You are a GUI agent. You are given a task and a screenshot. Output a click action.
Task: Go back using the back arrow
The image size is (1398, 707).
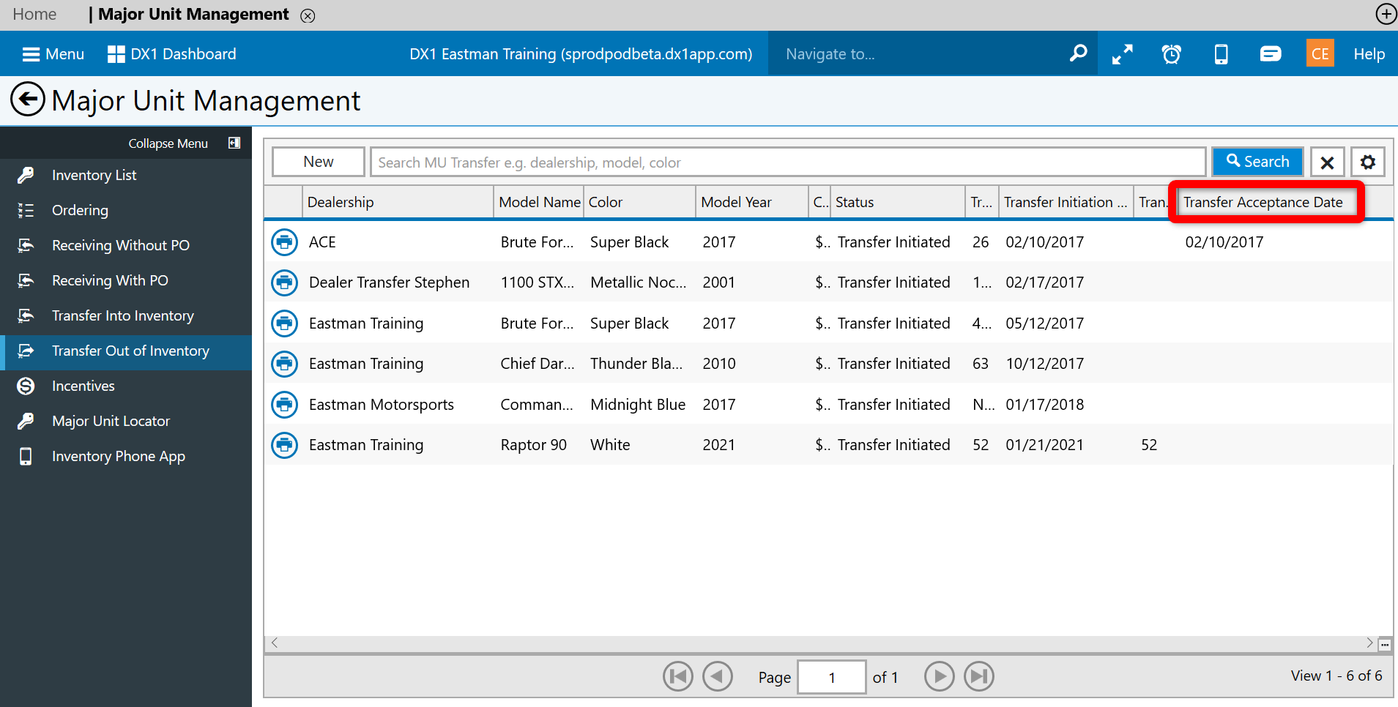point(28,99)
